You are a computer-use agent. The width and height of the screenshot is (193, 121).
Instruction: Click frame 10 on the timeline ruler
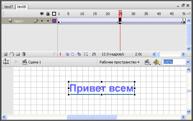click(82, 14)
